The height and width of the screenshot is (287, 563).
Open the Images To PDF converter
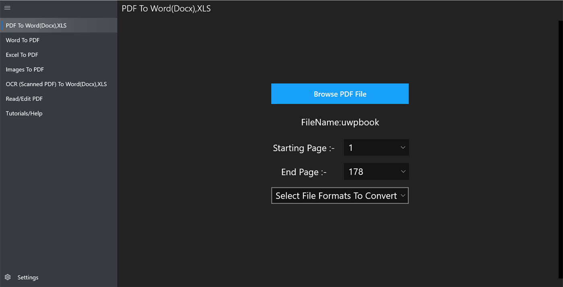pos(25,69)
